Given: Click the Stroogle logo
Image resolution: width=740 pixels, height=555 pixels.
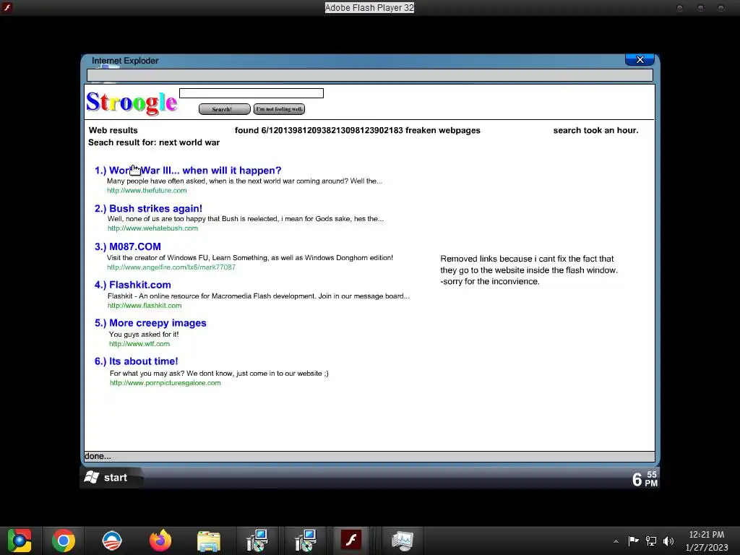Looking at the screenshot, I should click(132, 103).
